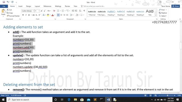The width and height of the screenshot is (182, 102).
Task: Open File Explorer from the taskbar
Action: [75, 99]
